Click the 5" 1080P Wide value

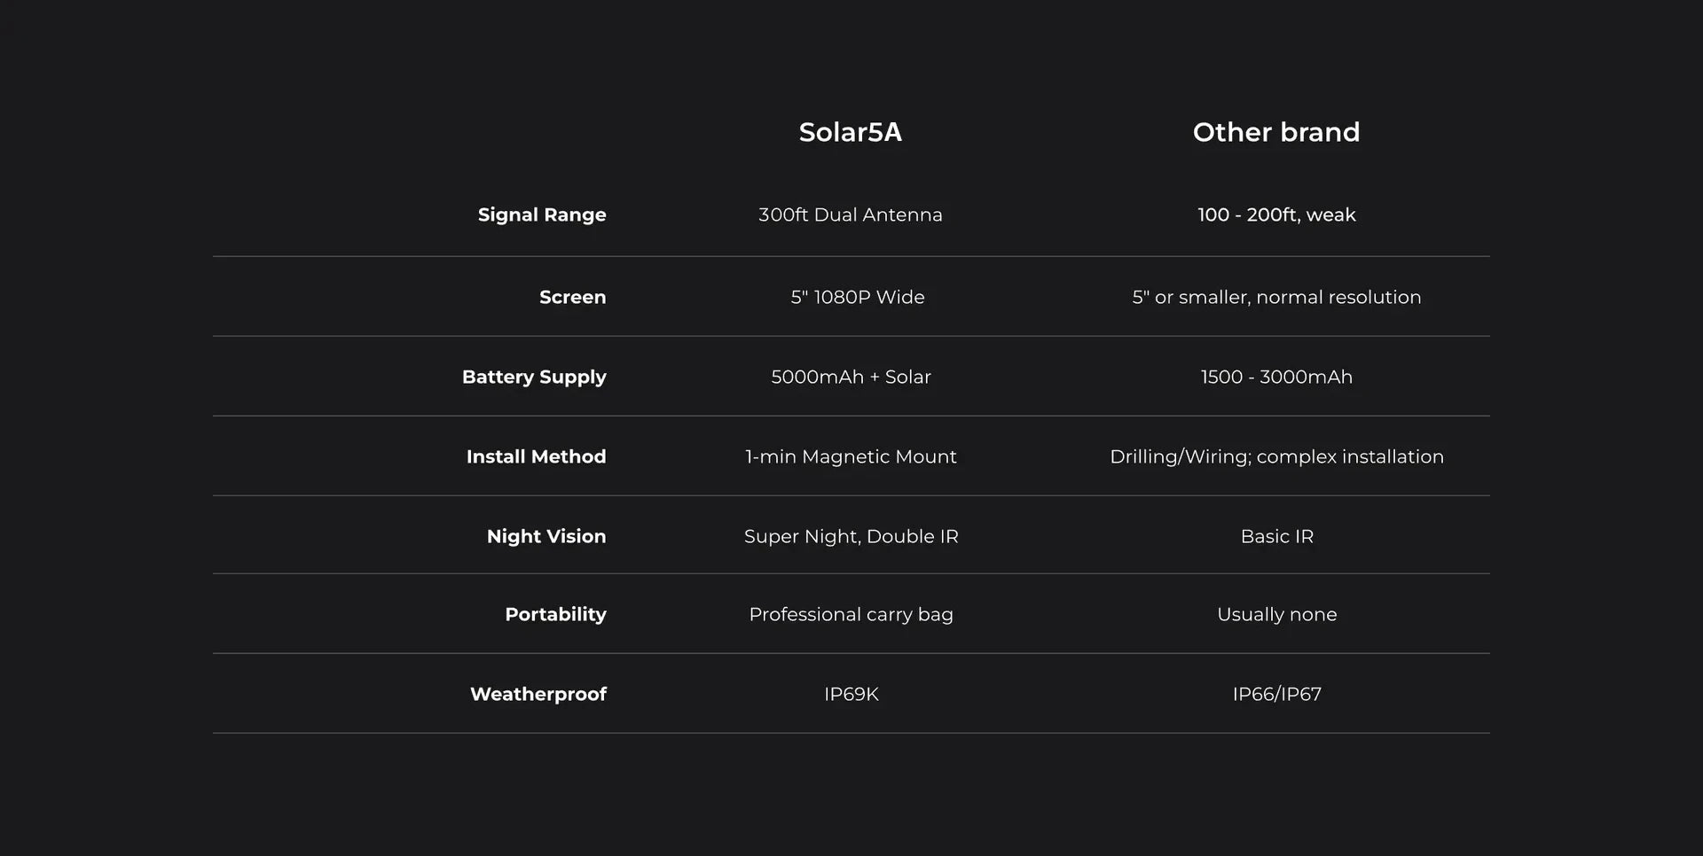coord(857,297)
